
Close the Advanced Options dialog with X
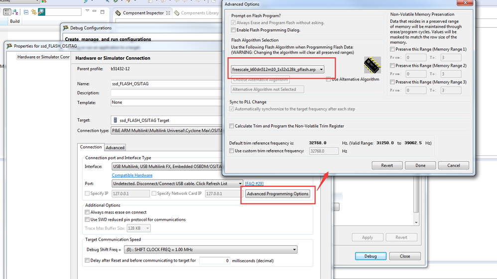click(465, 2)
